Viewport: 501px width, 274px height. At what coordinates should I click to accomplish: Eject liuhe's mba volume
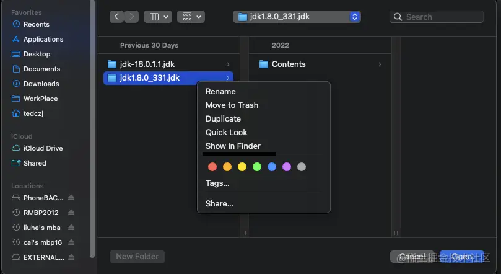point(71,228)
